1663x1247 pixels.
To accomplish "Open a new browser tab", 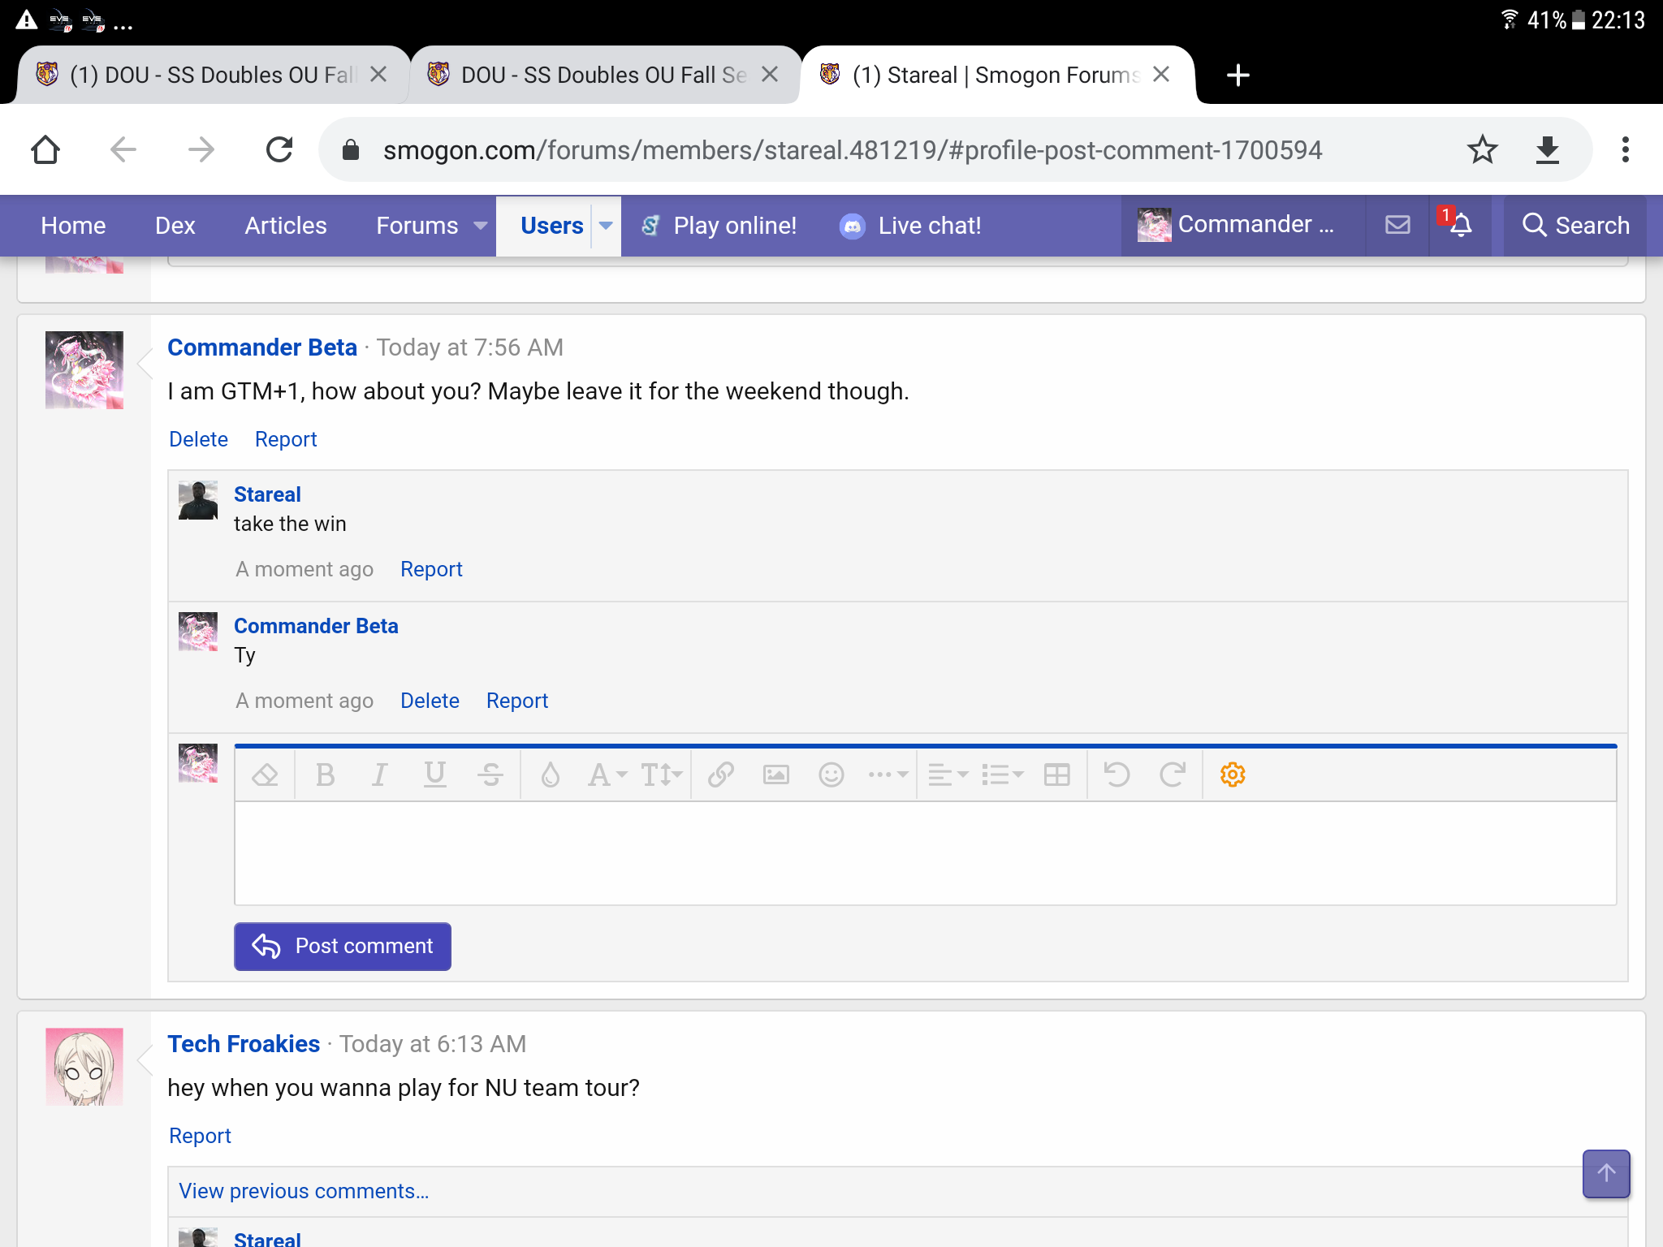I will [x=1238, y=75].
